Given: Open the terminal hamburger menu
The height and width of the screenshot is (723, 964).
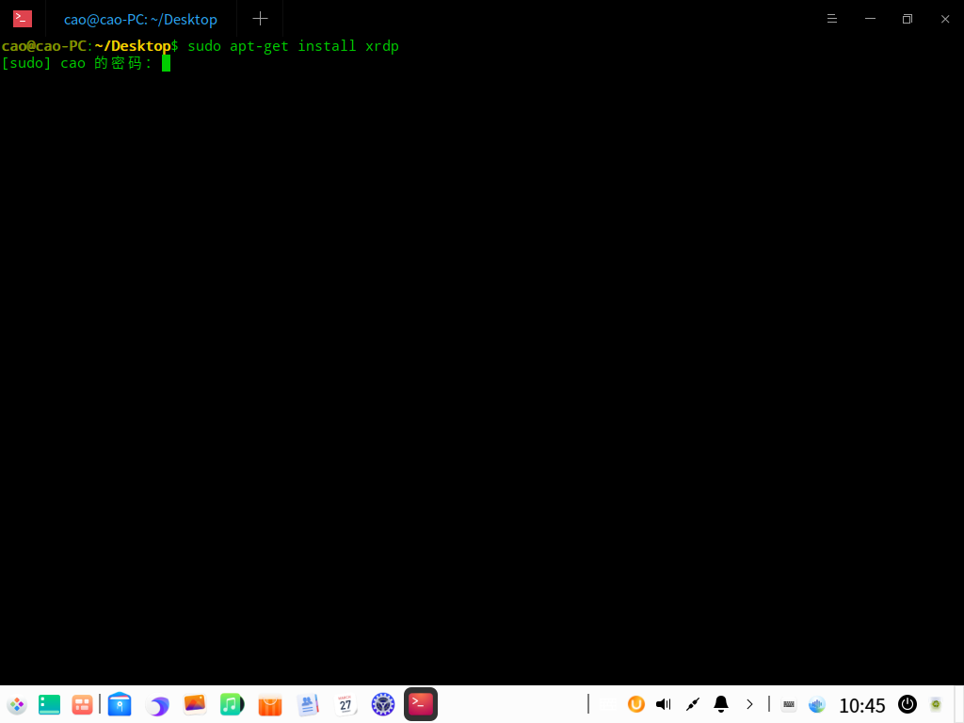Looking at the screenshot, I should click(x=832, y=19).
